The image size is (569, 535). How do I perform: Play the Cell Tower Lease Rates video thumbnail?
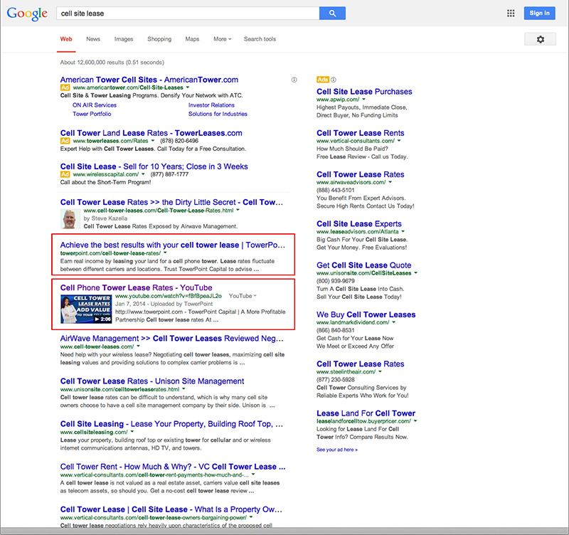tap(86, 309)
